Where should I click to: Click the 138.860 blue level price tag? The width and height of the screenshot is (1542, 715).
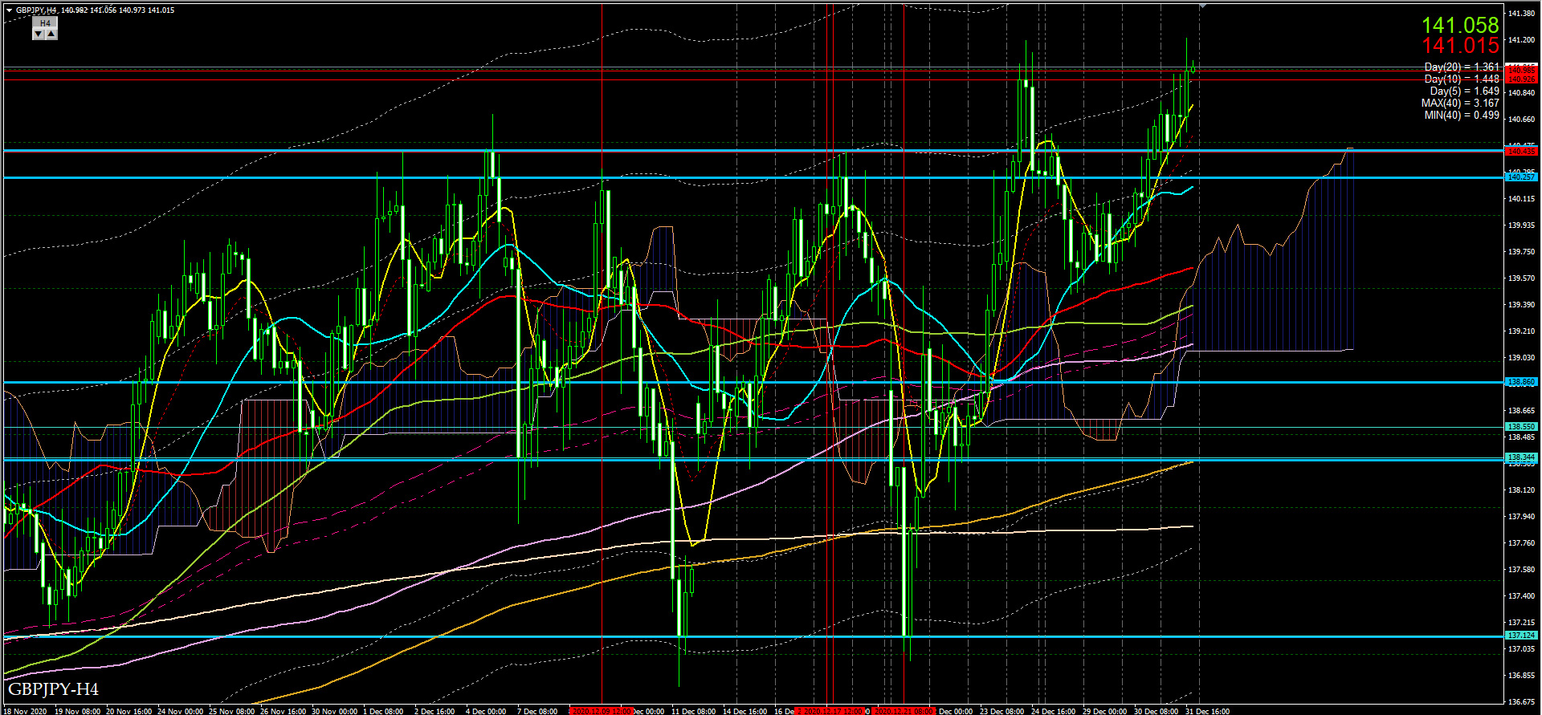(x=1522, y=382)
